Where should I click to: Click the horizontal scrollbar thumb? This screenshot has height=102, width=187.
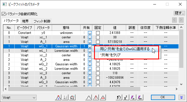pos(74,89)
